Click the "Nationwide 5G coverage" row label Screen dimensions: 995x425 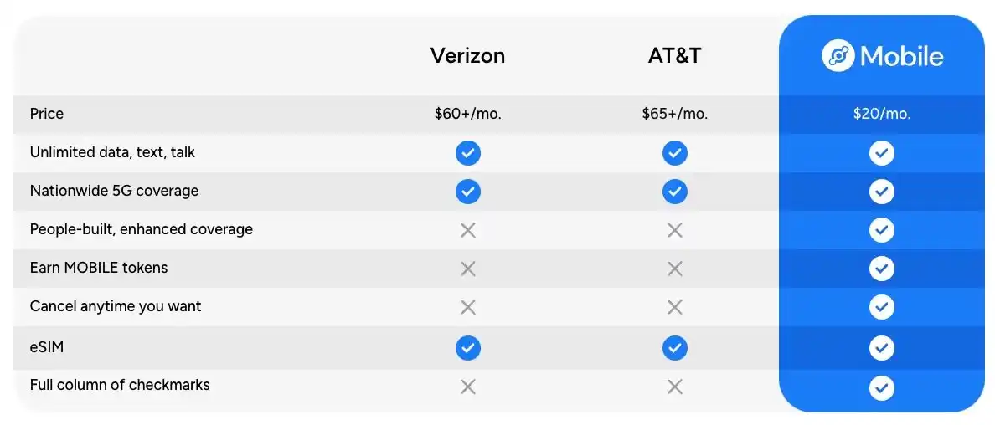114,191
